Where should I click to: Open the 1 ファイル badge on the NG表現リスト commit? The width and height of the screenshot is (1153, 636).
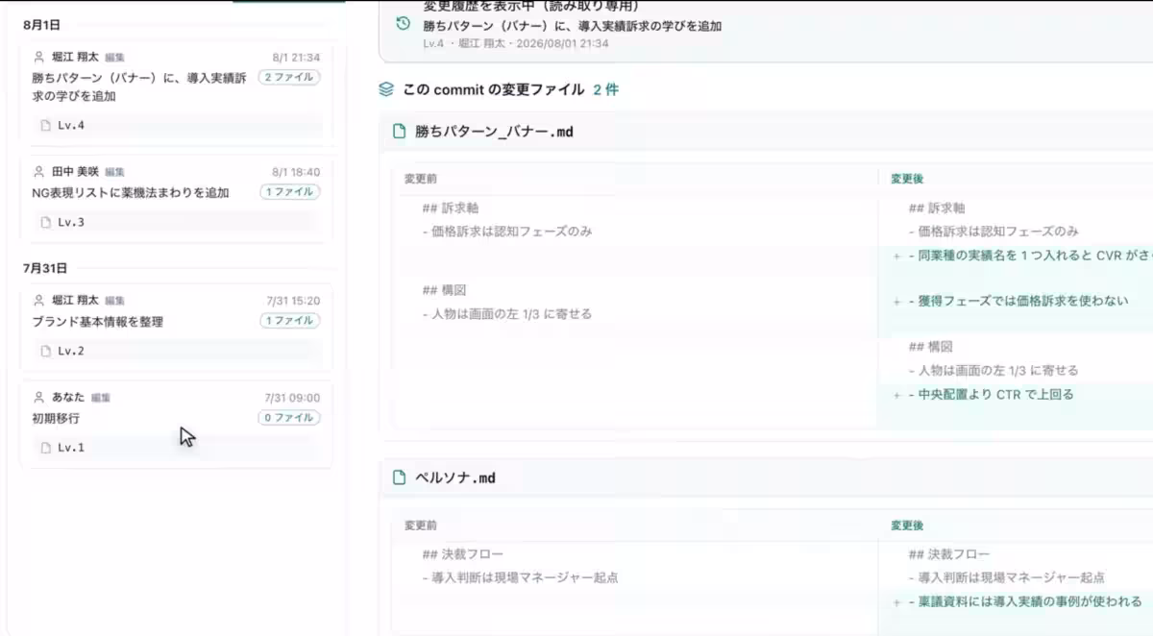point(289,192)
